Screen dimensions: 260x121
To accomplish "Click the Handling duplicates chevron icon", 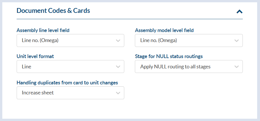I will pyautogui.click(x=118, y=93).
